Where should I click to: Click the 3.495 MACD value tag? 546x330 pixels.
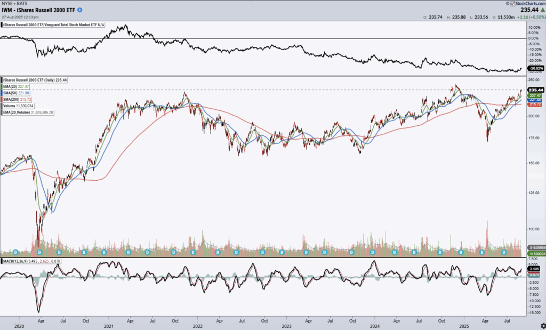535,269
